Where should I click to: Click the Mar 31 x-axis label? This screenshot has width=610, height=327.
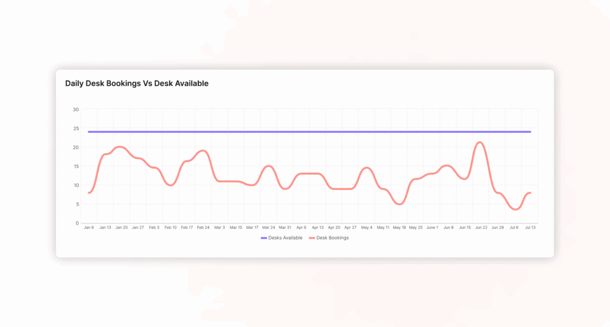(x=285, y=228)
